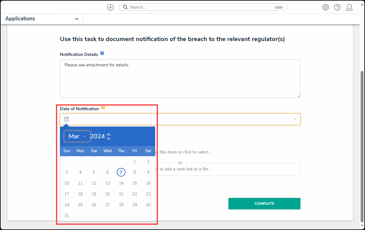This screenshot has height=230, width=365.
Task: Click the help question mark icon
Action: click(x=337, y=7)
